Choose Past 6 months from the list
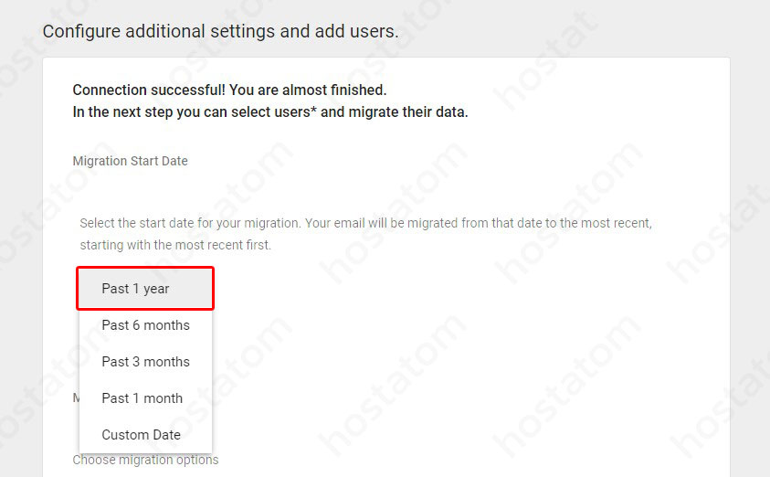 pos(145,325)
